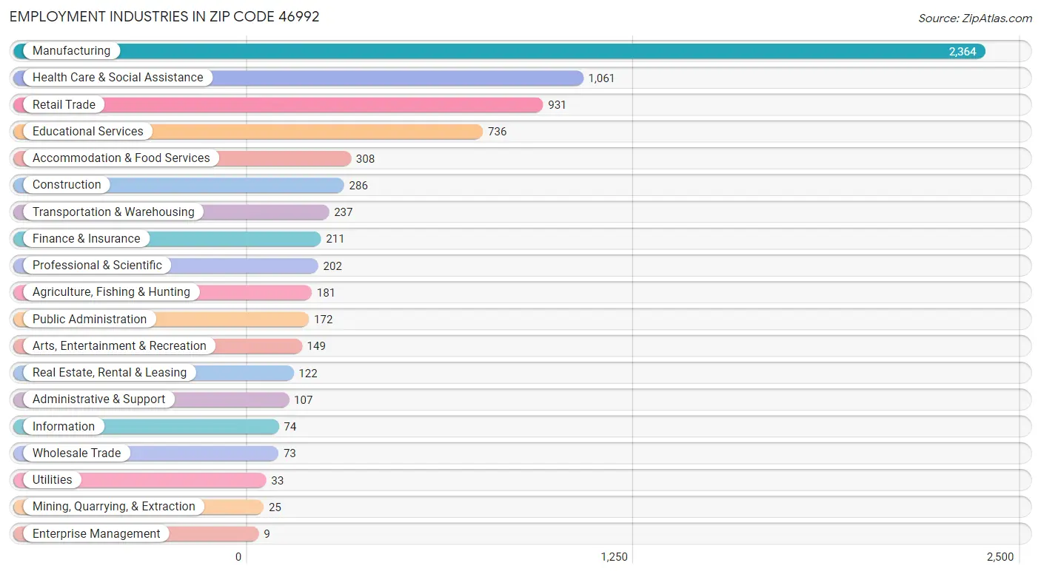The width and height of the screenshot is (1041, 574).
Task: Select the Educational Services label
Action: point(88,132)
